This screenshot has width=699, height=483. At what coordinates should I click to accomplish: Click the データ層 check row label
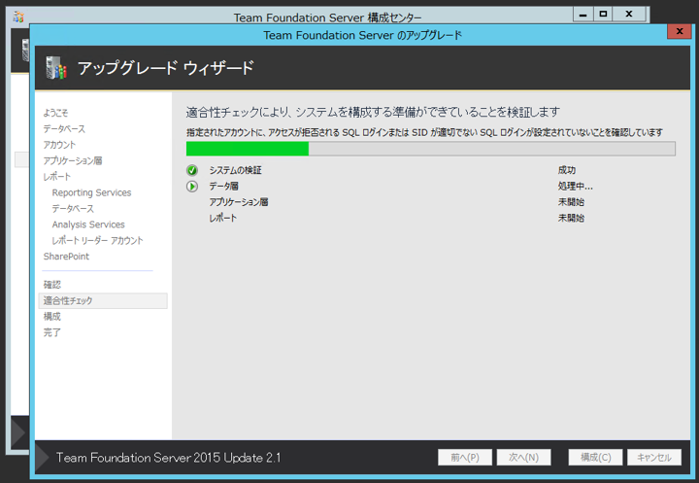[x=224, y=187]
